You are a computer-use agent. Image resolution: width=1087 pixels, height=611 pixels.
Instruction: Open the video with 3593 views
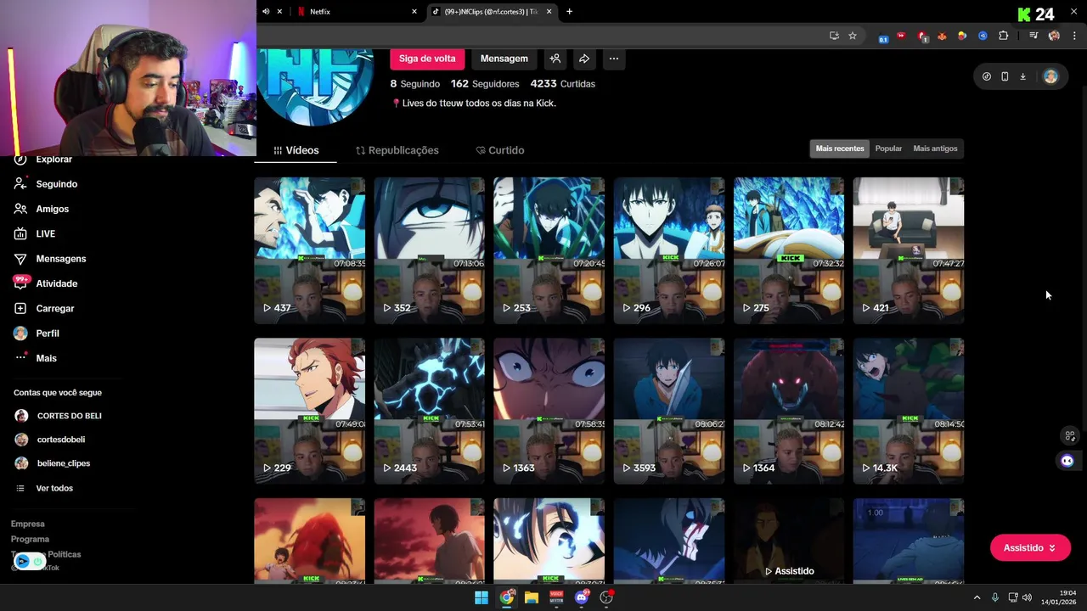click(x=668, y=411)
